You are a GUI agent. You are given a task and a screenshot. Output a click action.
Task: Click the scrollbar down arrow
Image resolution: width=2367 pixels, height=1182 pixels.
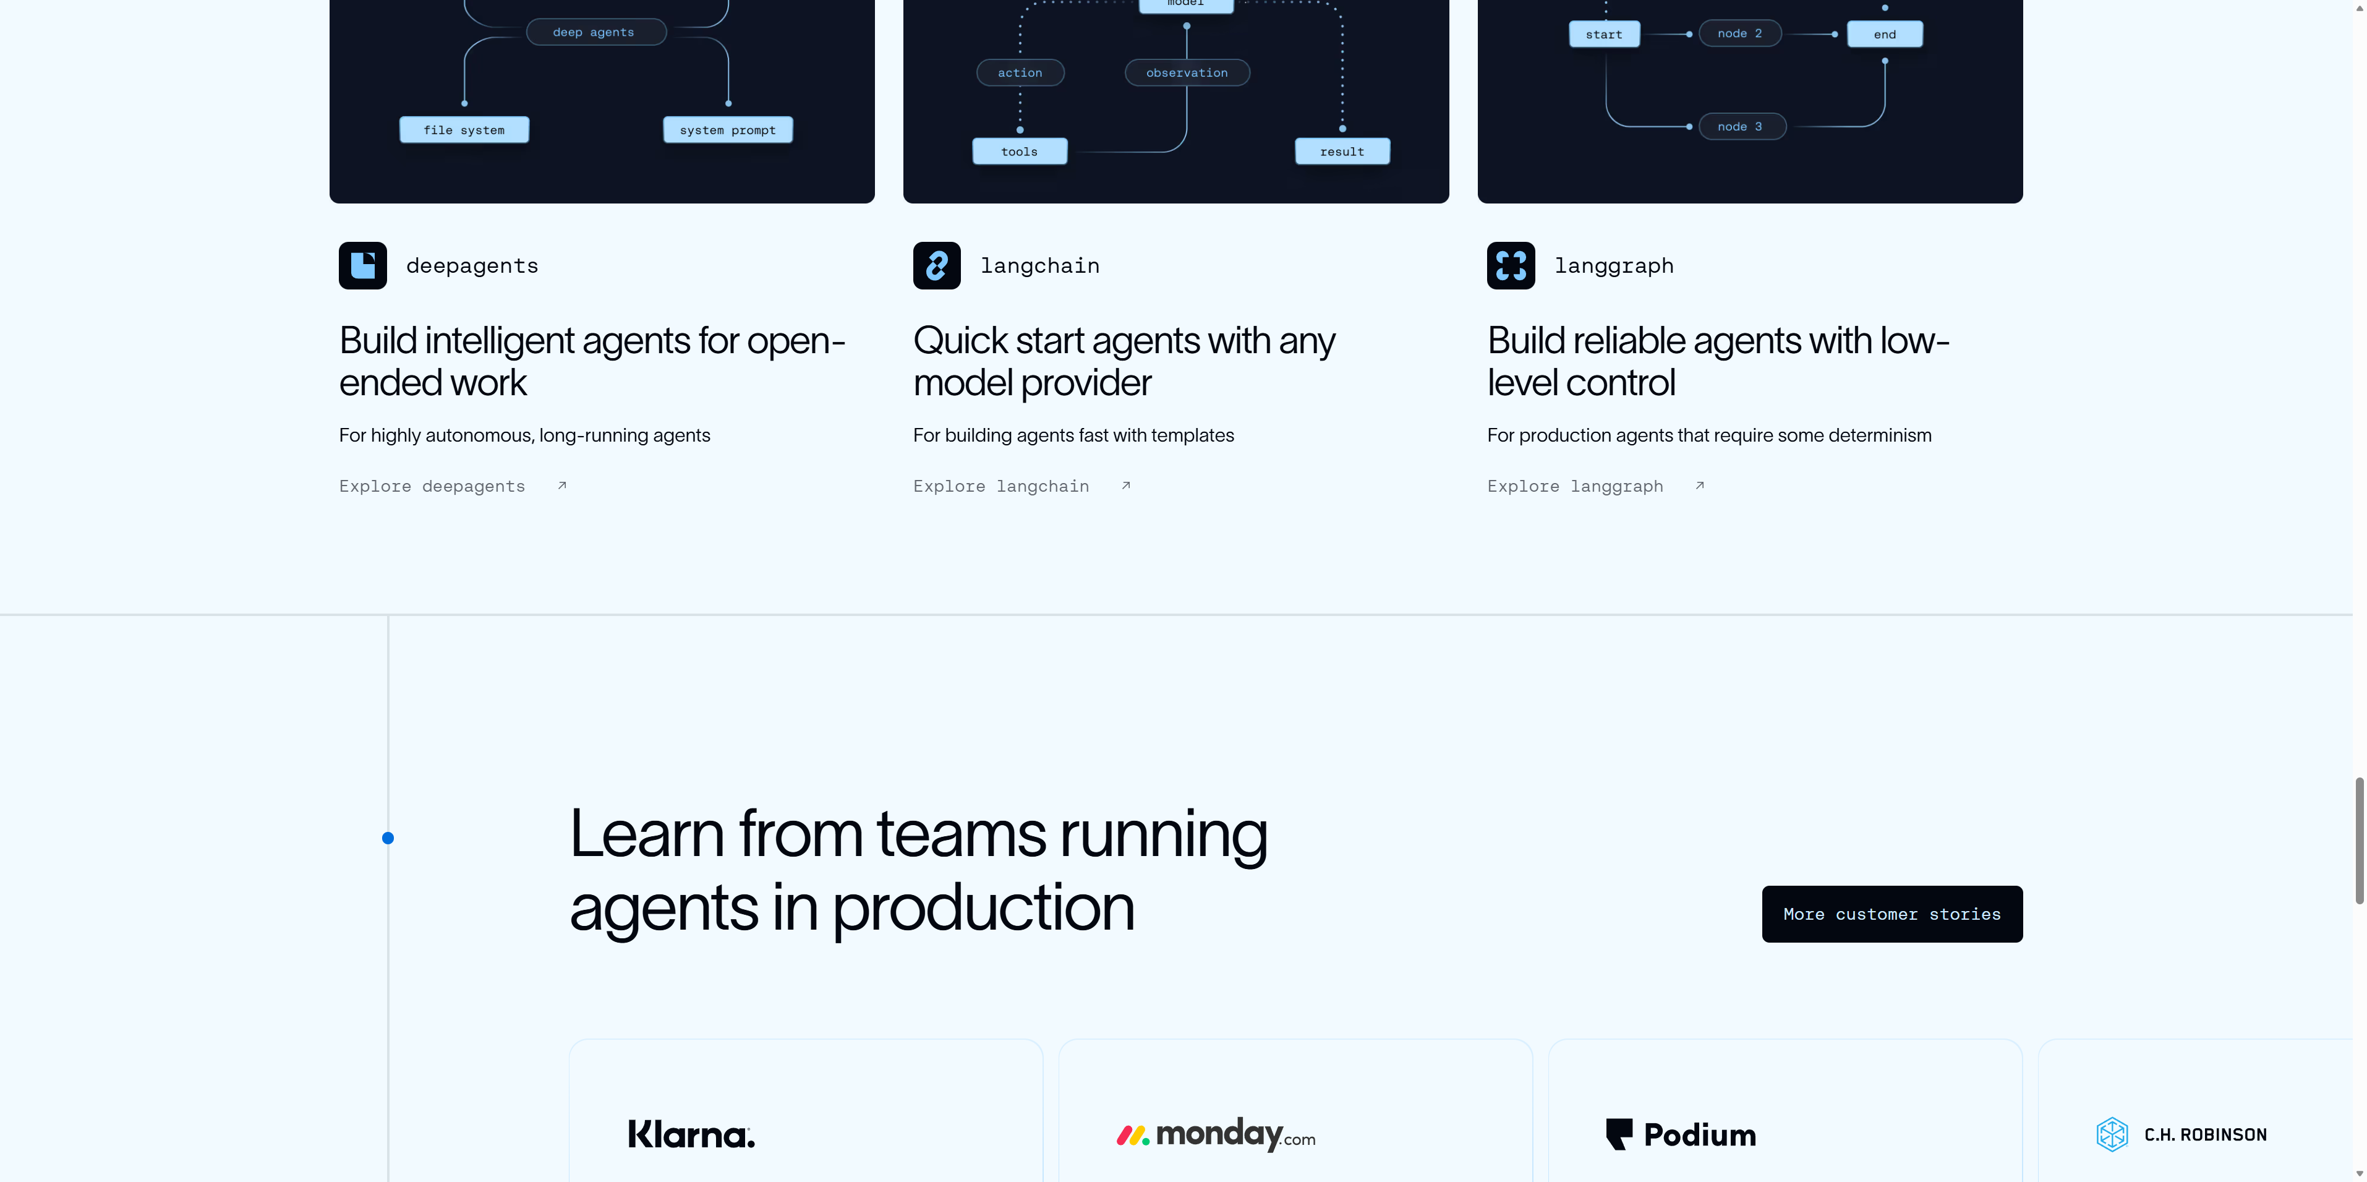pos(2359,1174)
